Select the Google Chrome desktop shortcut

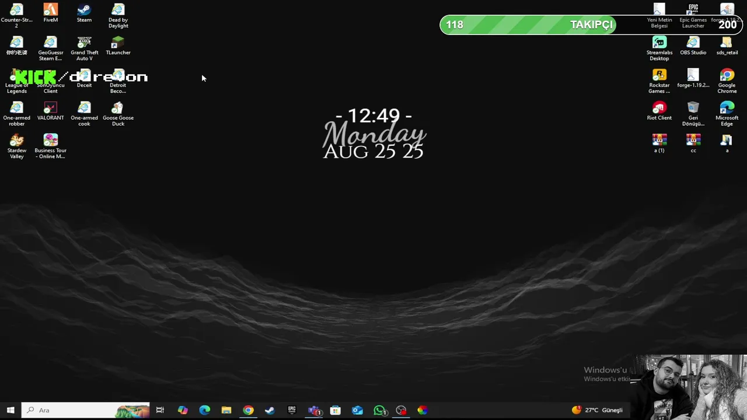(727, 81)
